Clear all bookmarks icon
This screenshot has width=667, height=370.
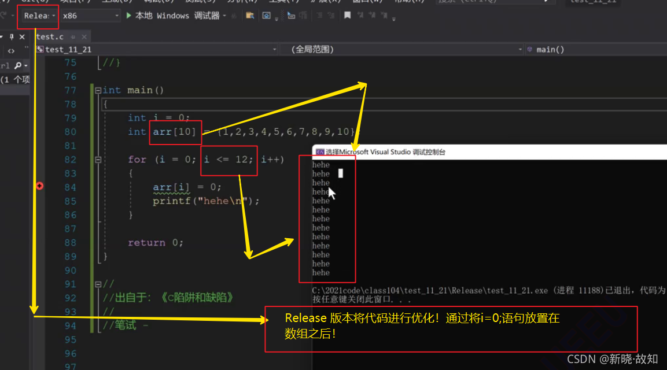(384, 15)
